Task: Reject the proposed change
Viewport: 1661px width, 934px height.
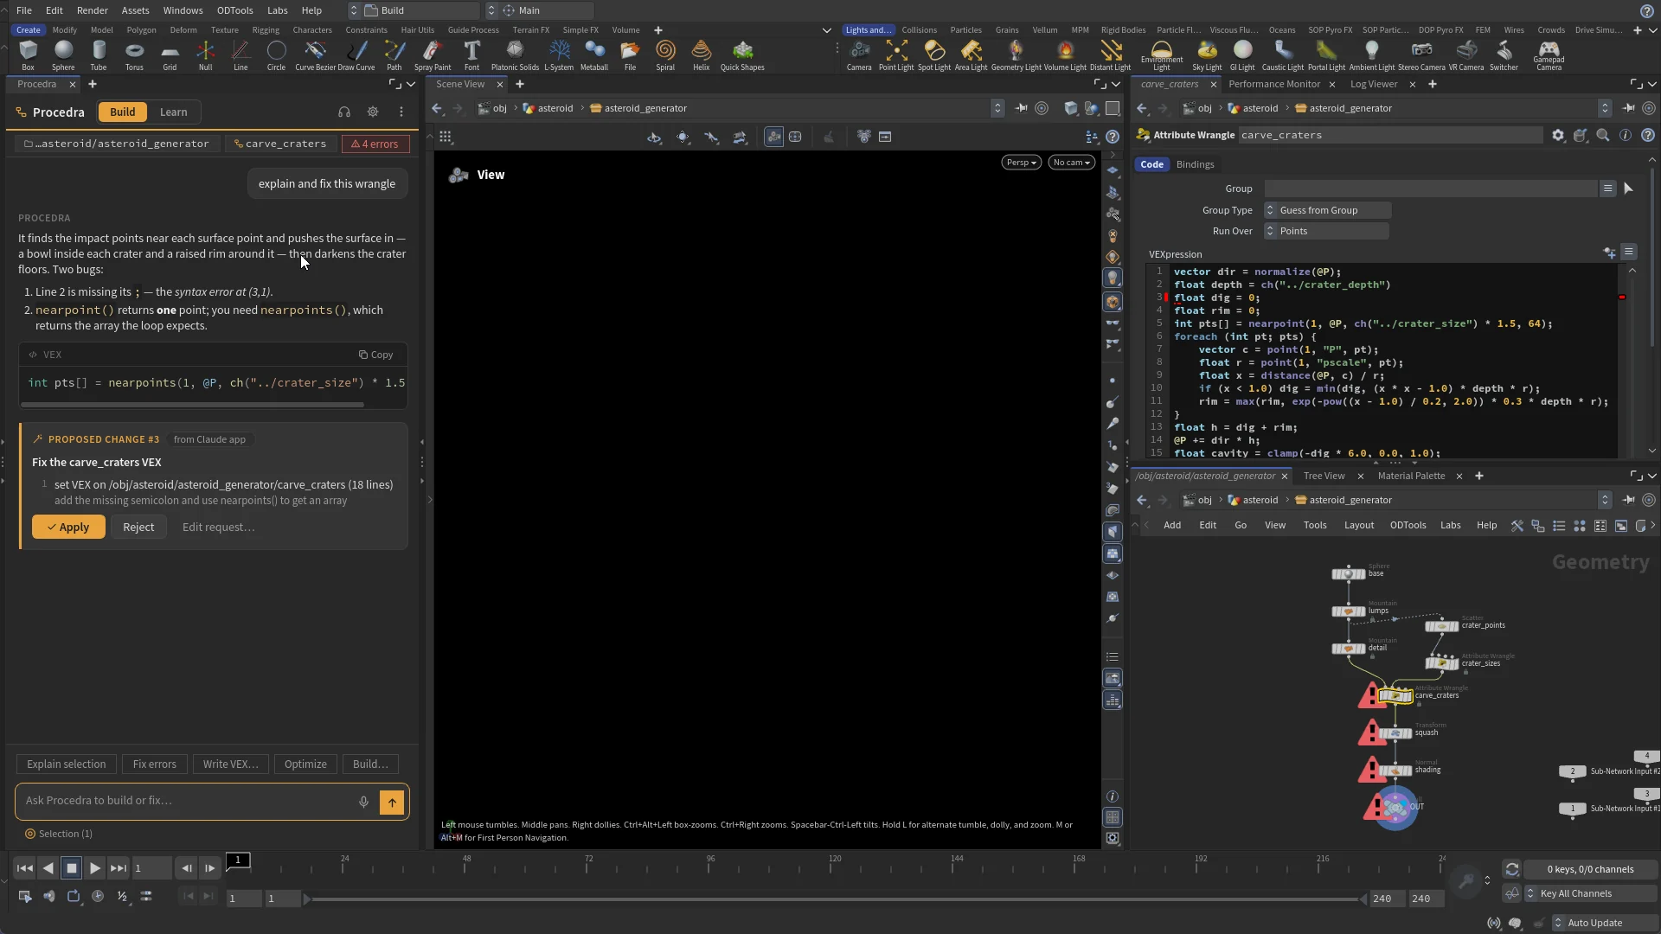Action: point(138,528)
